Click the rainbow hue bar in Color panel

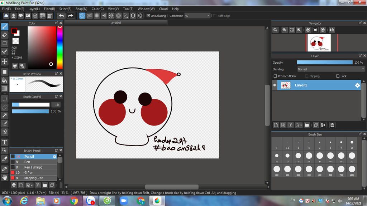[60, 48]
